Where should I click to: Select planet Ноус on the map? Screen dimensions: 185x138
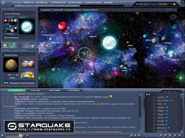pos(69,43)
